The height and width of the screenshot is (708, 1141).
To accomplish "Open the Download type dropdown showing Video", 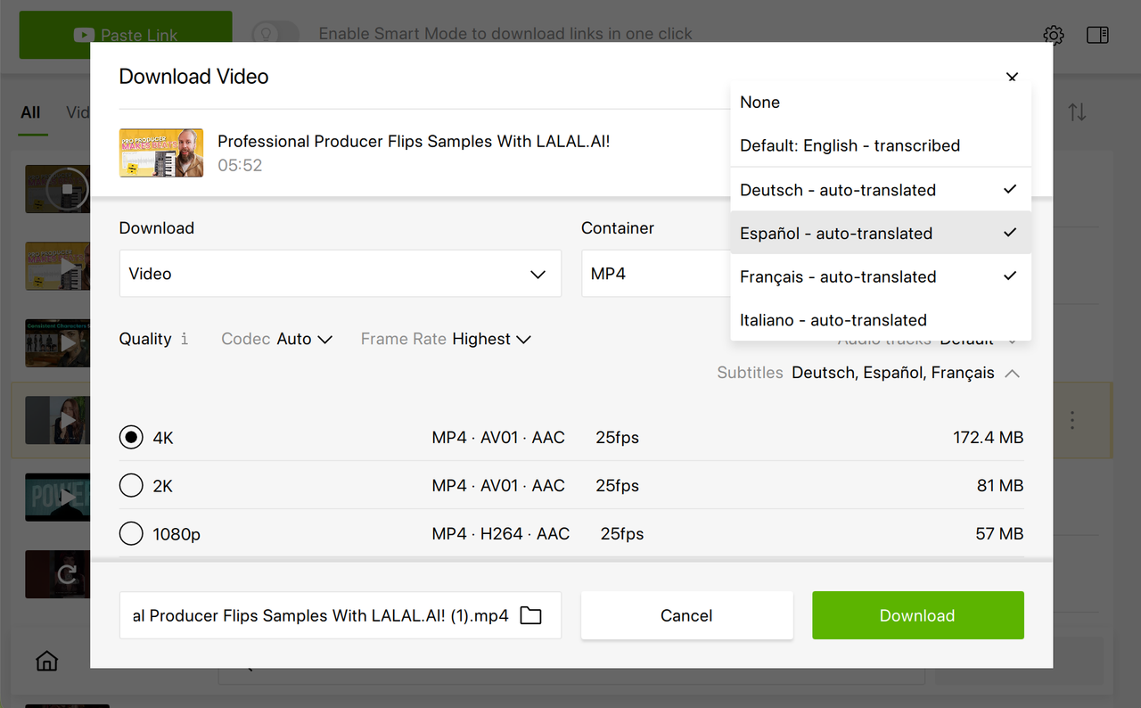I will tap(340, 274).
